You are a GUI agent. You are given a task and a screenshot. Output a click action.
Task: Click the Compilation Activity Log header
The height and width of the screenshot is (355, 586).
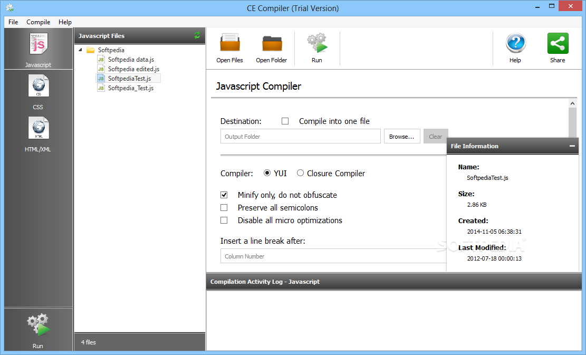pos(394,282)
